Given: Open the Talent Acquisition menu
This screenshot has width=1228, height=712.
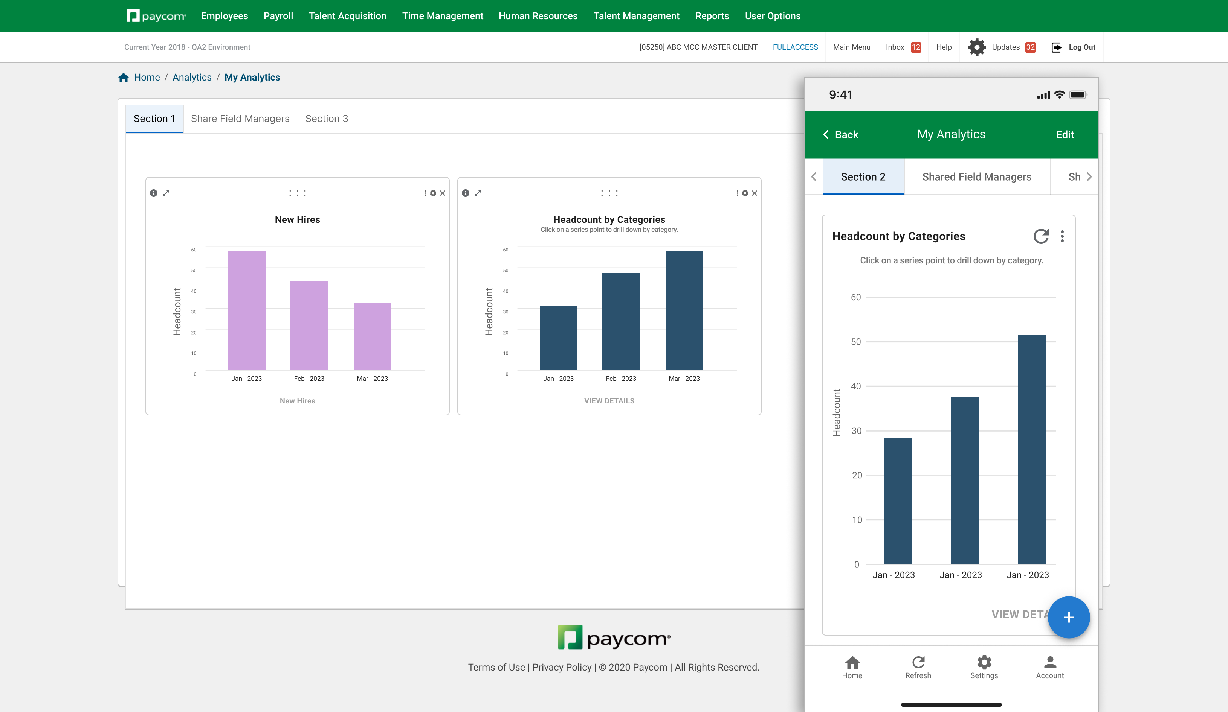Looking at the screenshot, I should (x=347, y=16).
